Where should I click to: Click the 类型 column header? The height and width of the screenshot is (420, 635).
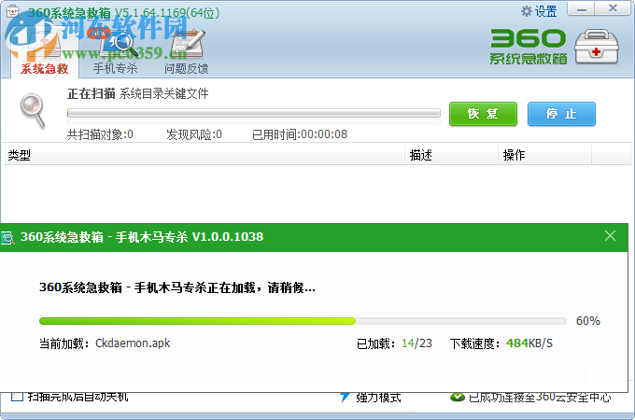pyautogui.click(x=204, y=155)
